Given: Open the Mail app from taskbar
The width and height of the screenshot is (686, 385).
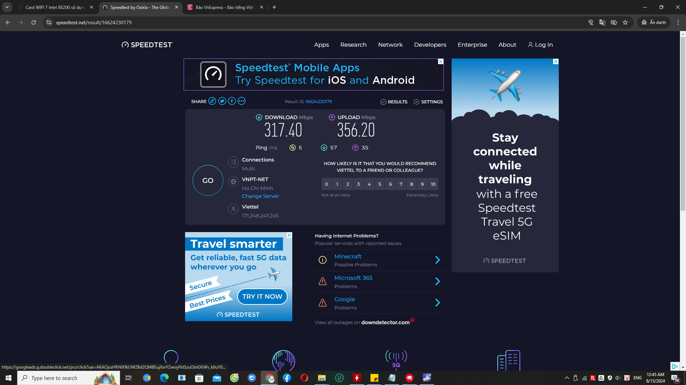Looking at the screenshot, I should [x=217, y=378].
